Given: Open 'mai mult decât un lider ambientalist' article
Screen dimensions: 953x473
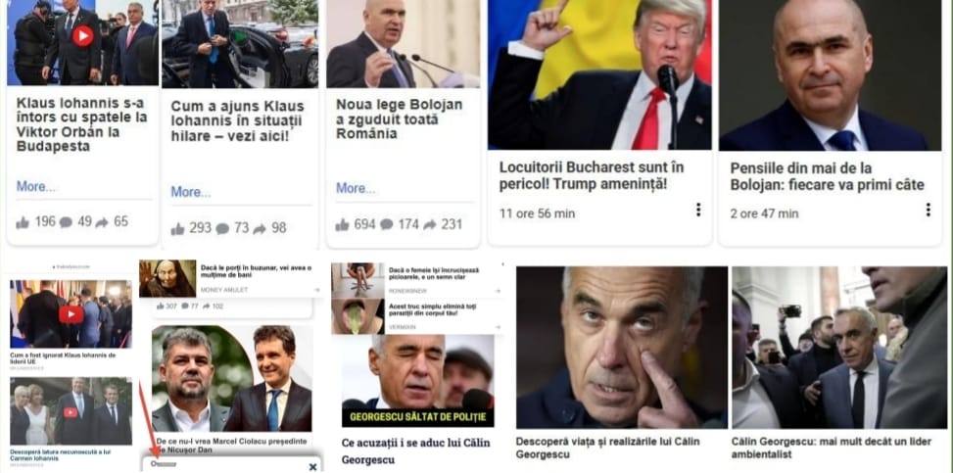Looking at the screenshot, I should (834, 449).
